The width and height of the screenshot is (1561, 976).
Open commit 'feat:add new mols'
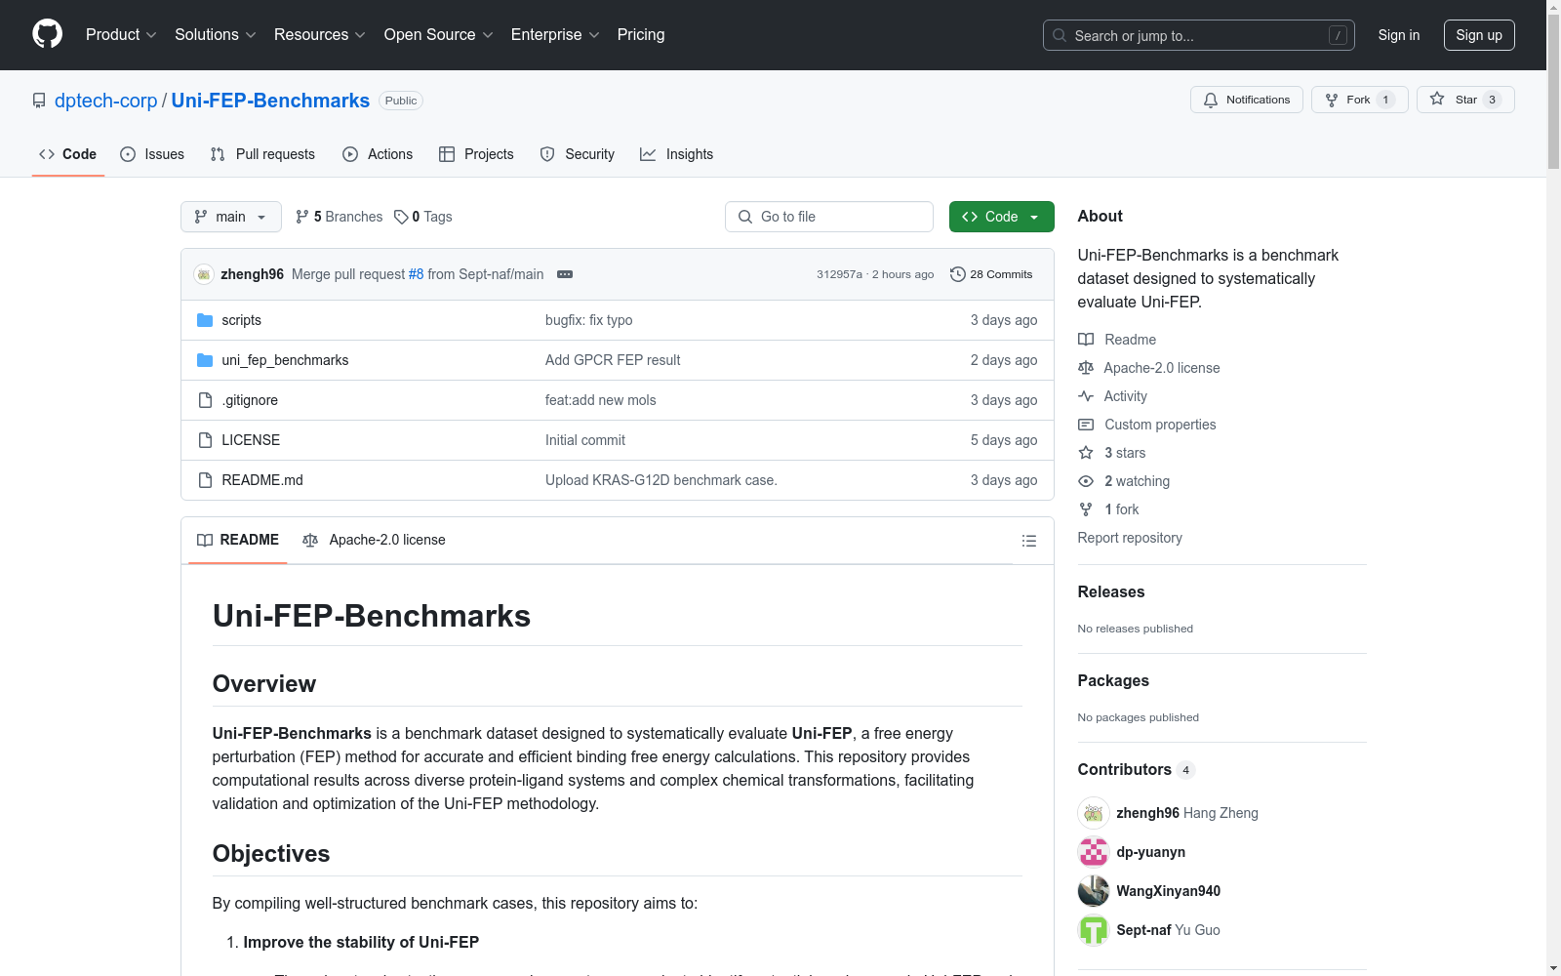[600, 400]
